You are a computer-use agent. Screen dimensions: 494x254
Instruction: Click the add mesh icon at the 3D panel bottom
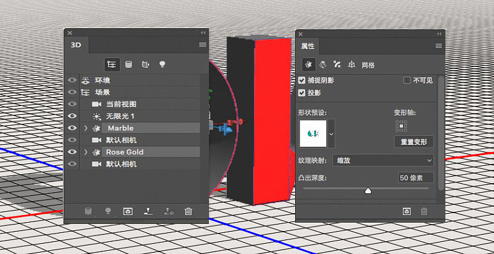[88, 211]
